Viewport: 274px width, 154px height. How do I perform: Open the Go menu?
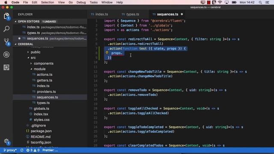71,3
